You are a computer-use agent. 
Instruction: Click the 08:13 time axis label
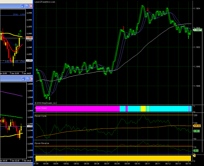click(178, 163)
